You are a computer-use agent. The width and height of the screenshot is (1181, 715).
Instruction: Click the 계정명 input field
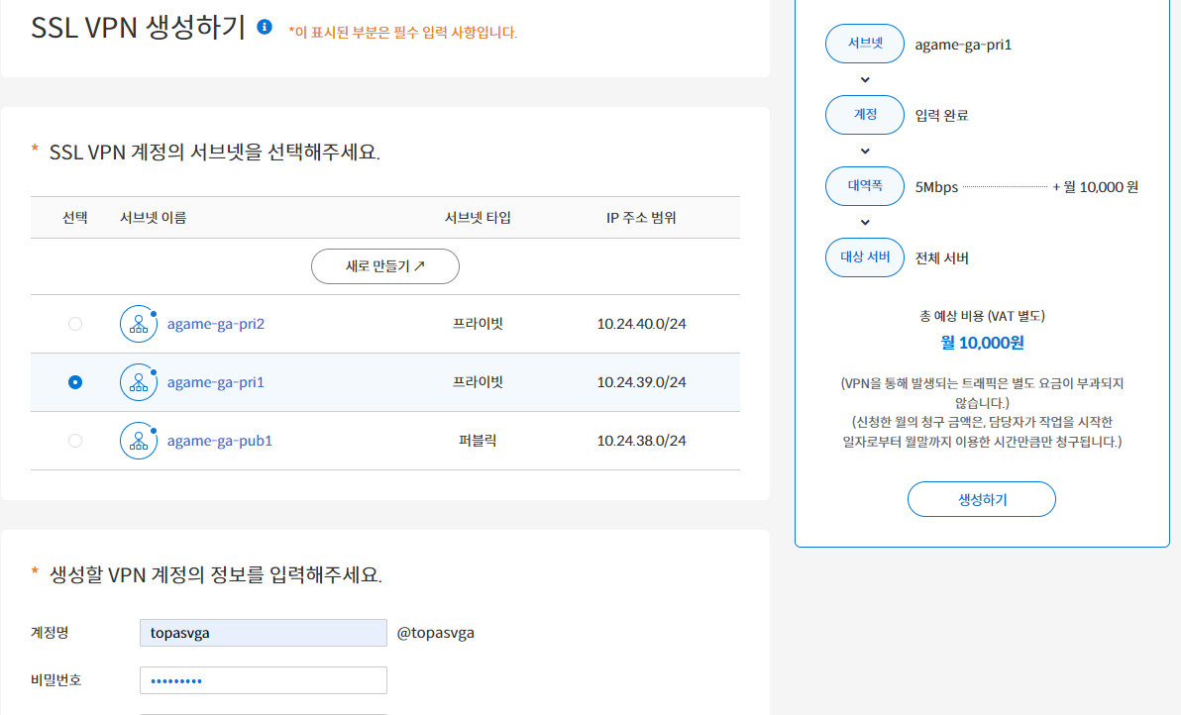pyautogui.click(x=263, y=633)
